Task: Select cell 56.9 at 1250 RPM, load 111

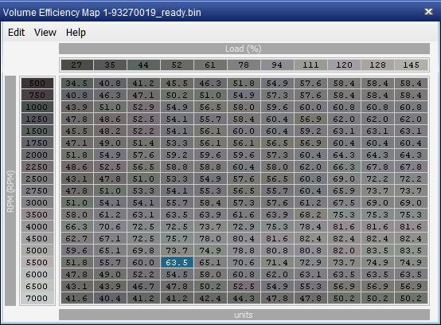Action: coord(310,119)
